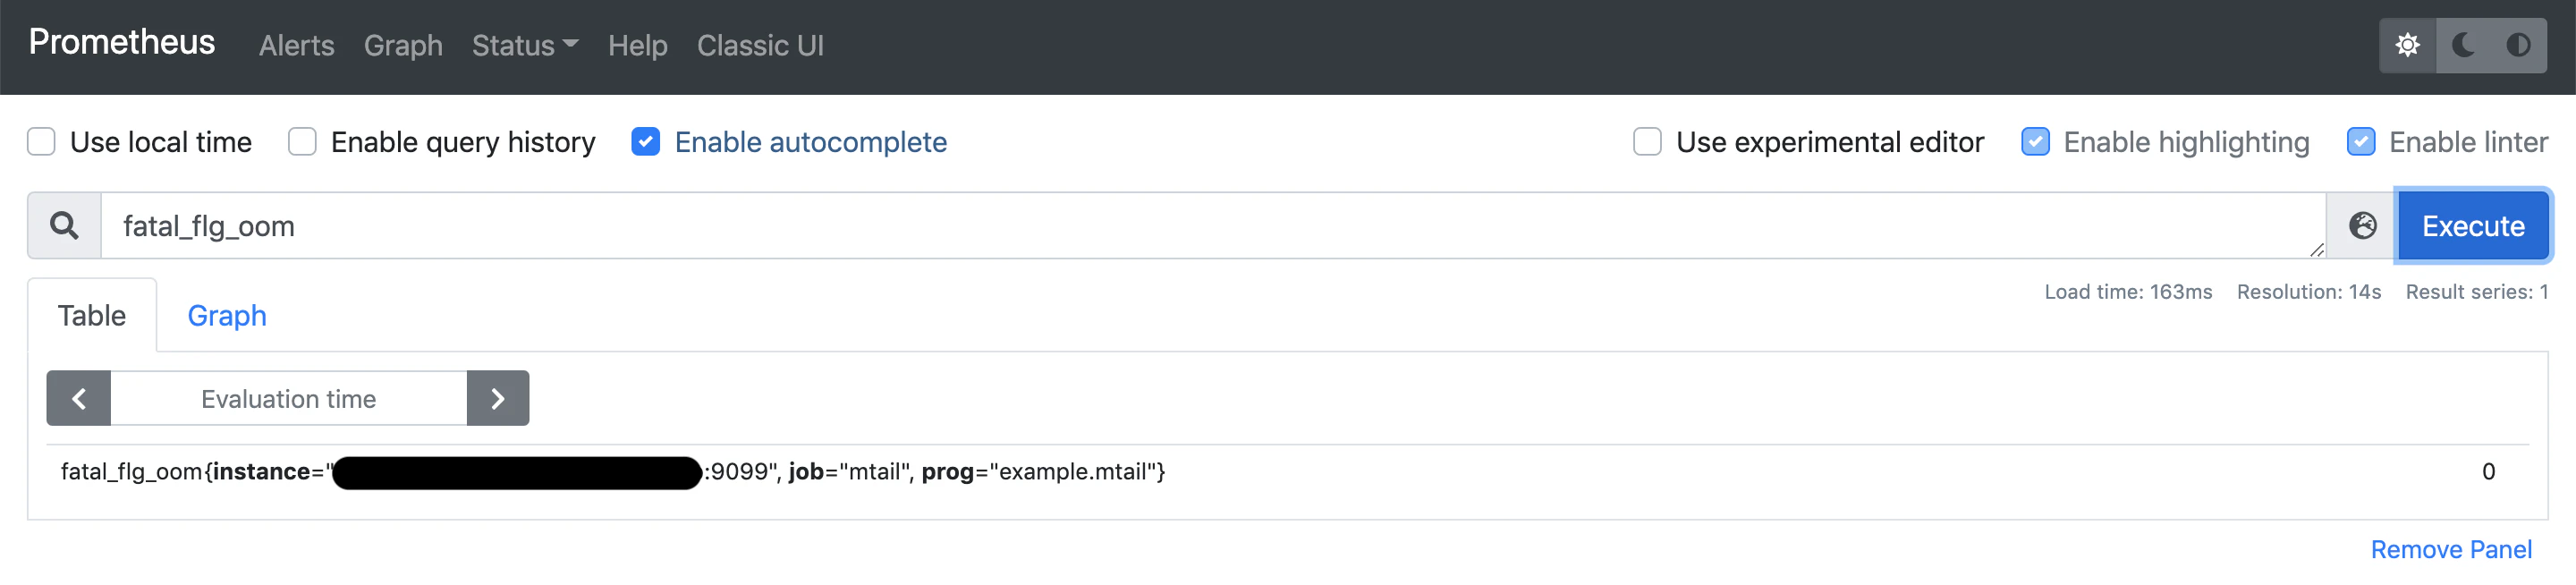This screenshot has height=585, width=2576.
Task: Enable Use local time checkbox
Action: tap(41, 142)
